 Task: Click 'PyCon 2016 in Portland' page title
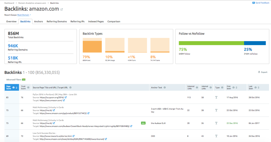pyautogui.click(x=55, y=94)
